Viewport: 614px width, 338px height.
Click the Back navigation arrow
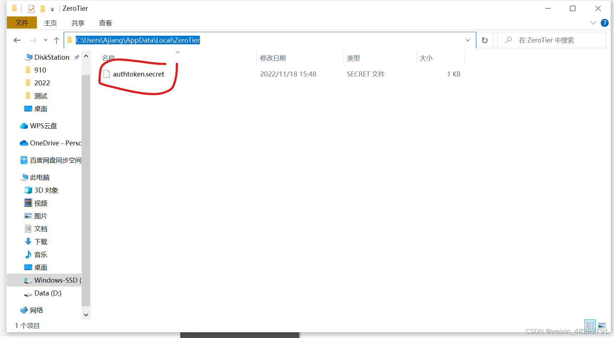[17, 40]
